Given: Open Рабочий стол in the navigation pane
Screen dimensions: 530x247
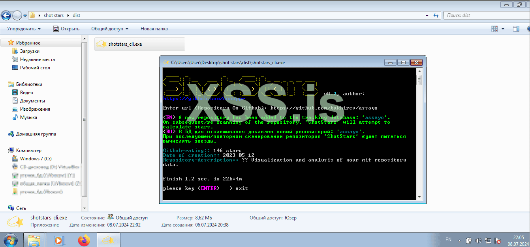Looking at the screenshot, I should pos(35,68).
